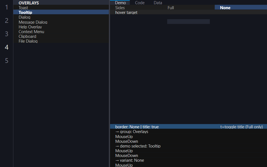Viewport: 267px width, 167px height.
Task: Open the File Dialog demo
Action: point(61,41)
